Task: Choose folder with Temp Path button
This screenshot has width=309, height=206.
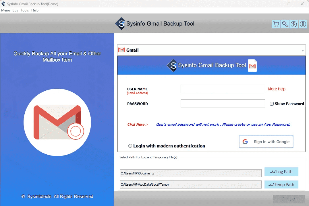Action: (x=281, y=184)
